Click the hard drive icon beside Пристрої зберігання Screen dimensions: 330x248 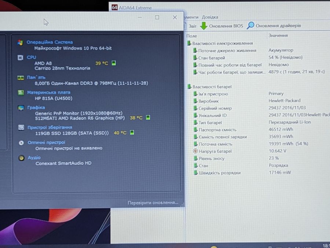point(21,127)
